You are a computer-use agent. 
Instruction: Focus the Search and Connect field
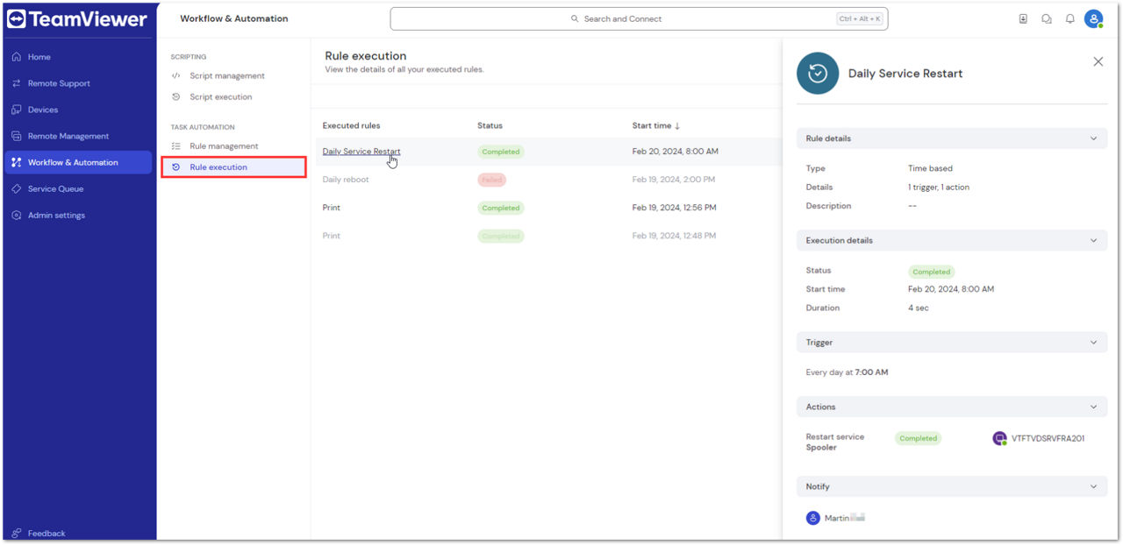[639, 18]
